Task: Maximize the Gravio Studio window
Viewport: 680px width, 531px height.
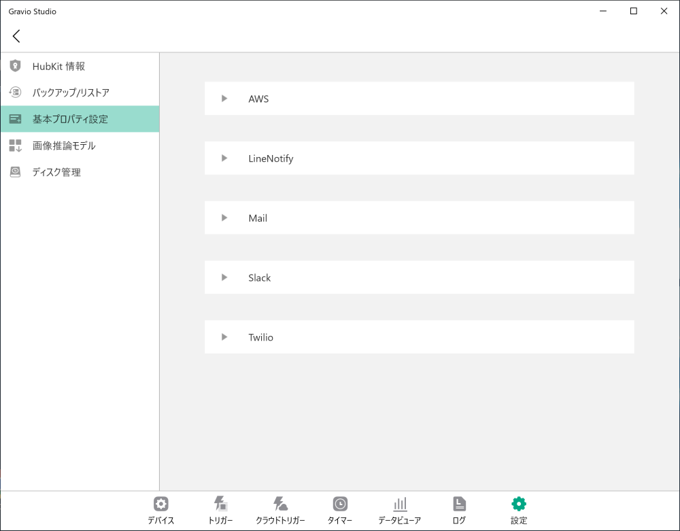Action: 634,11
